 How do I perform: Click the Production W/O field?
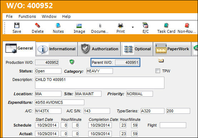point(47,62)
